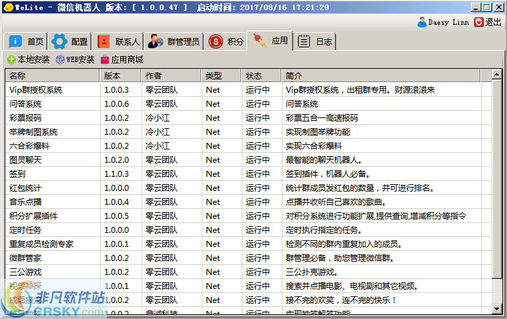Select the 应用 applications tab

point(270,41)
